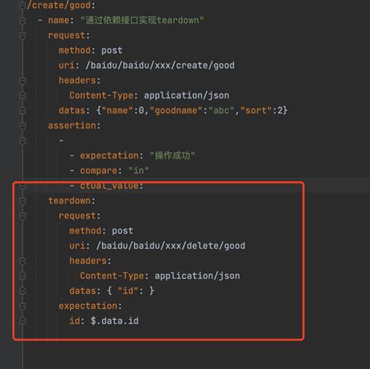
Task: Collapse the /create/good: block fold marker
Action: [23, 5]
